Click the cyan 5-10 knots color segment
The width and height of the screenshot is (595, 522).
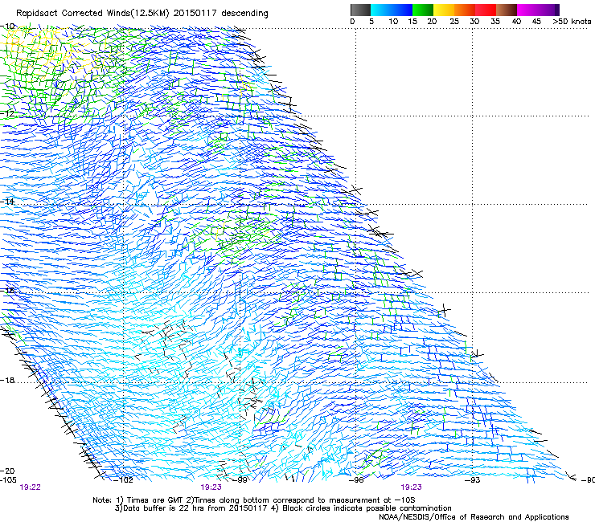(381, 10)
